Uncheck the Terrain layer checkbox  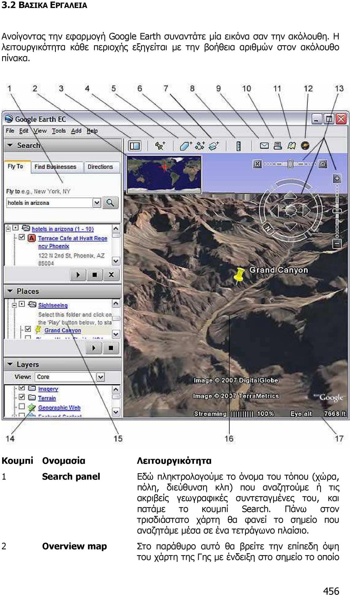click(22, 397)
